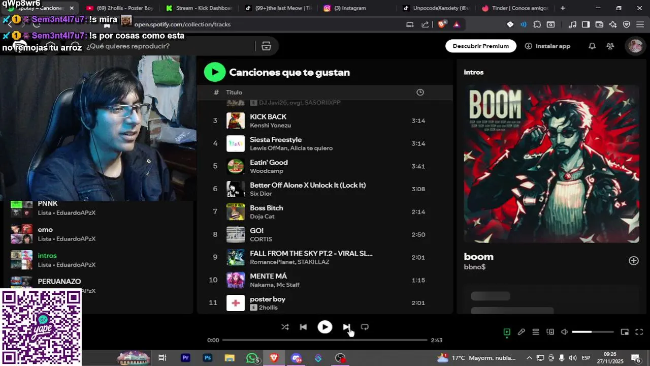650x366 pixels.
Task: Switch to the last Meow TikTok tab
Action: click(x=278, y=8)
